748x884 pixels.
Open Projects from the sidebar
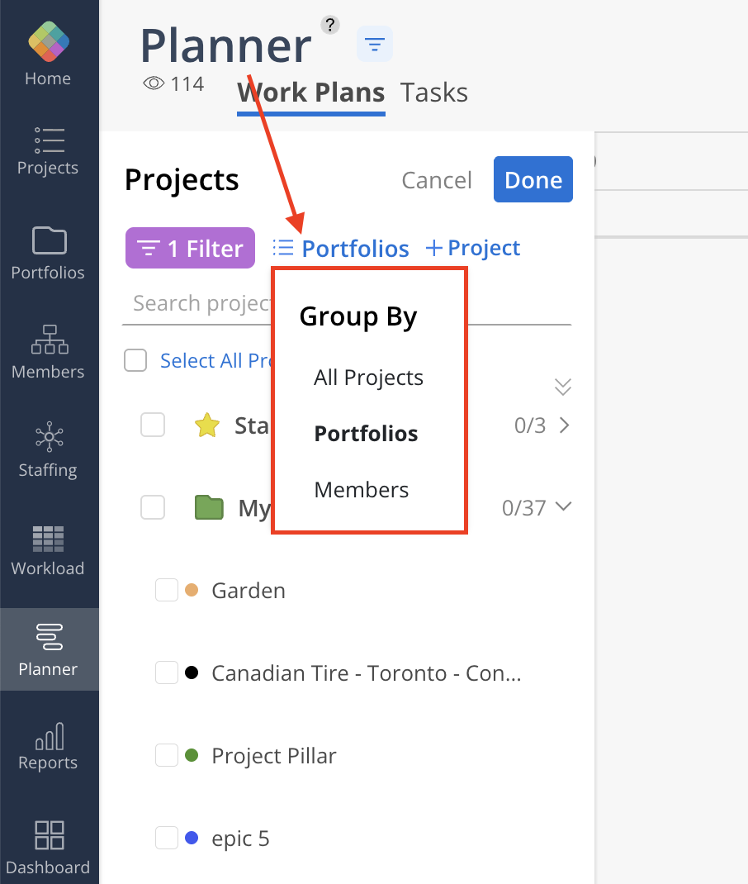coord(49,151)
